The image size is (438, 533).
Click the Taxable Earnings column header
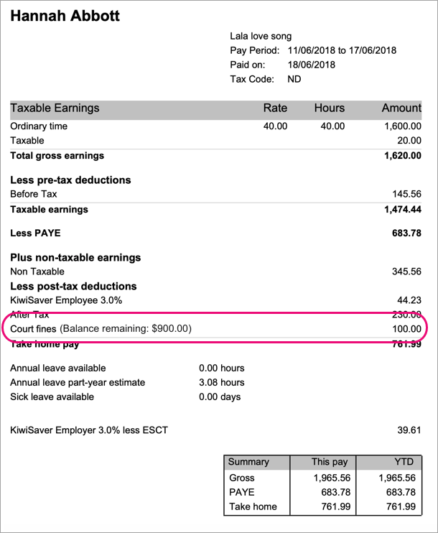(55, 108)
